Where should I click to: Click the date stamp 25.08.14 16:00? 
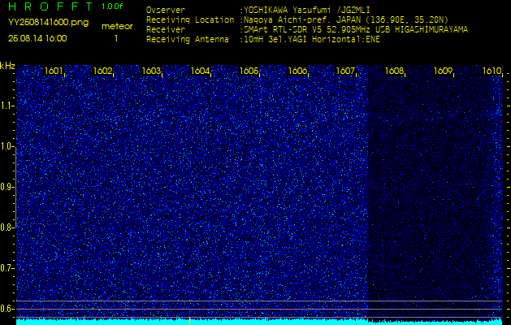[37, 38]
